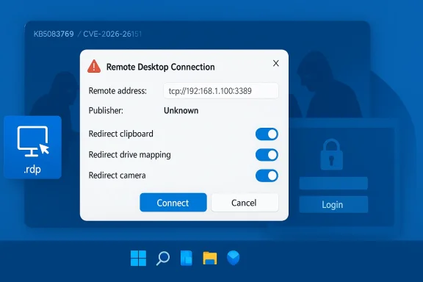This screenshot has height=282, width=423.
Task: Click the Redirect drive mapping label
Action: (x=130, y=155)
